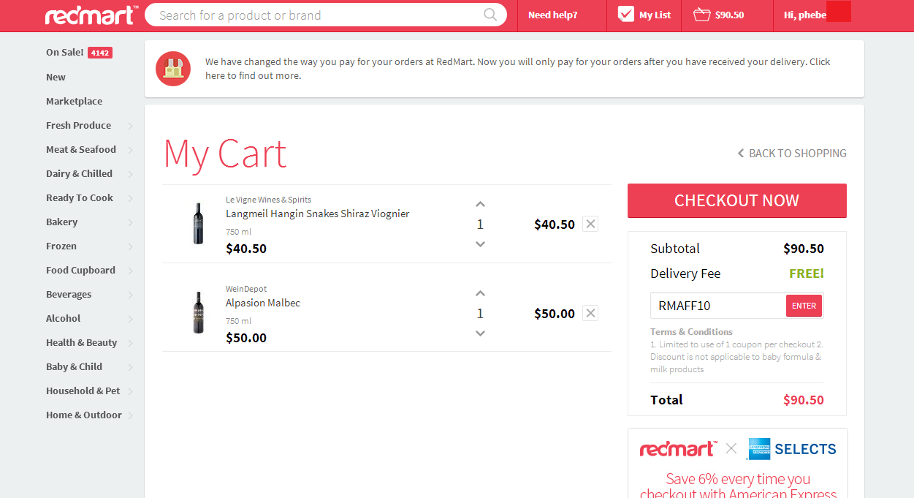Image resolution: width=914 pixels, height=498 pixels.
Task: Open Alpasion Malbec bottle thumbnail
Action: coord(198,312)
